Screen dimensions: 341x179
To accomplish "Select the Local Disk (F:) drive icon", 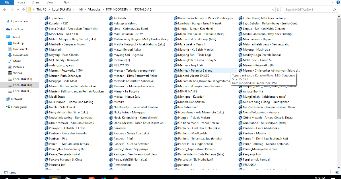I will (x=10, y=91).
